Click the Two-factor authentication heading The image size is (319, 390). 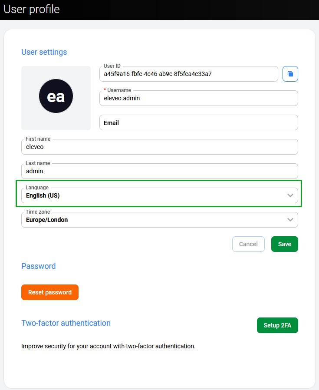[66, 323]
